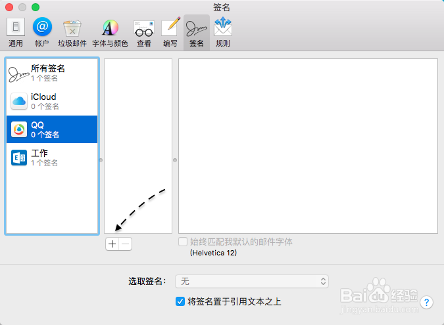This screenshot has width=444, height=325.
Task: Open the 垃圾邮件 junk mail pane
Action: 72,33
